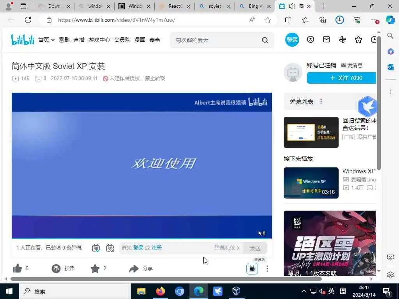This screenshot has width=399, height=299.
Task: Open the 会员购 navigation item
Action: click(122, 40)
